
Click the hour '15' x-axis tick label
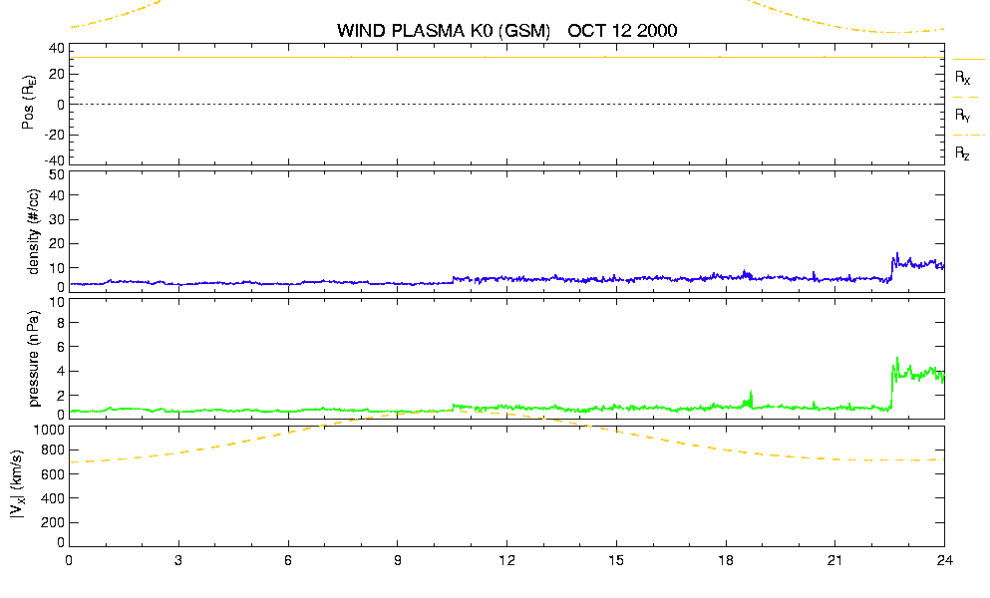point(615,560)
